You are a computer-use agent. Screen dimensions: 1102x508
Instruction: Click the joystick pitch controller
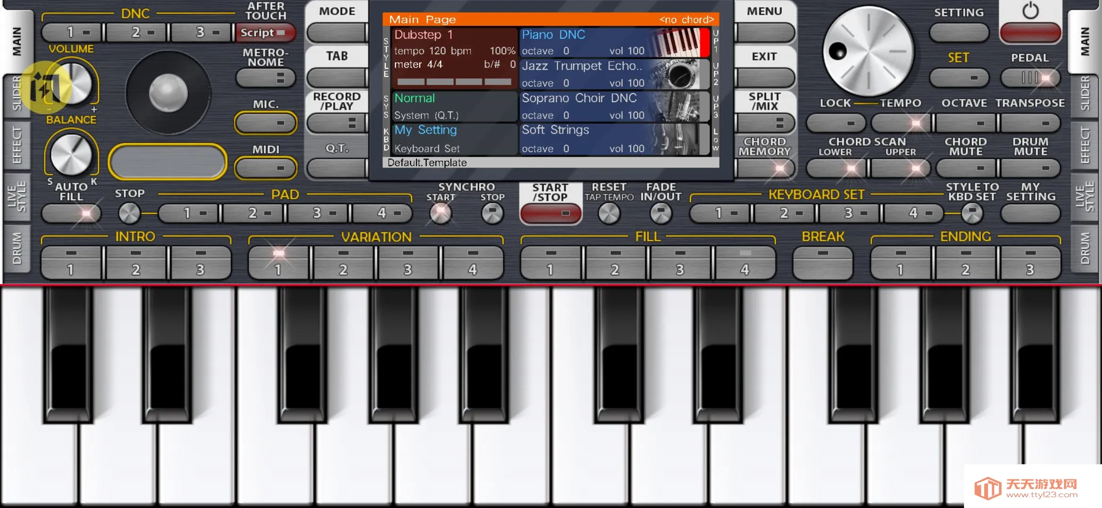pyautogui.click(x=168, y=93)
